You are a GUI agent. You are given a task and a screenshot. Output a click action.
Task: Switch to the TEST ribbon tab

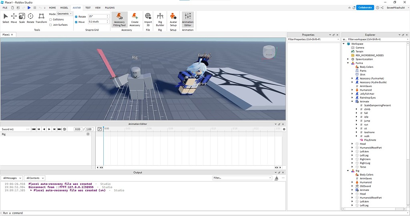(88, 8)
